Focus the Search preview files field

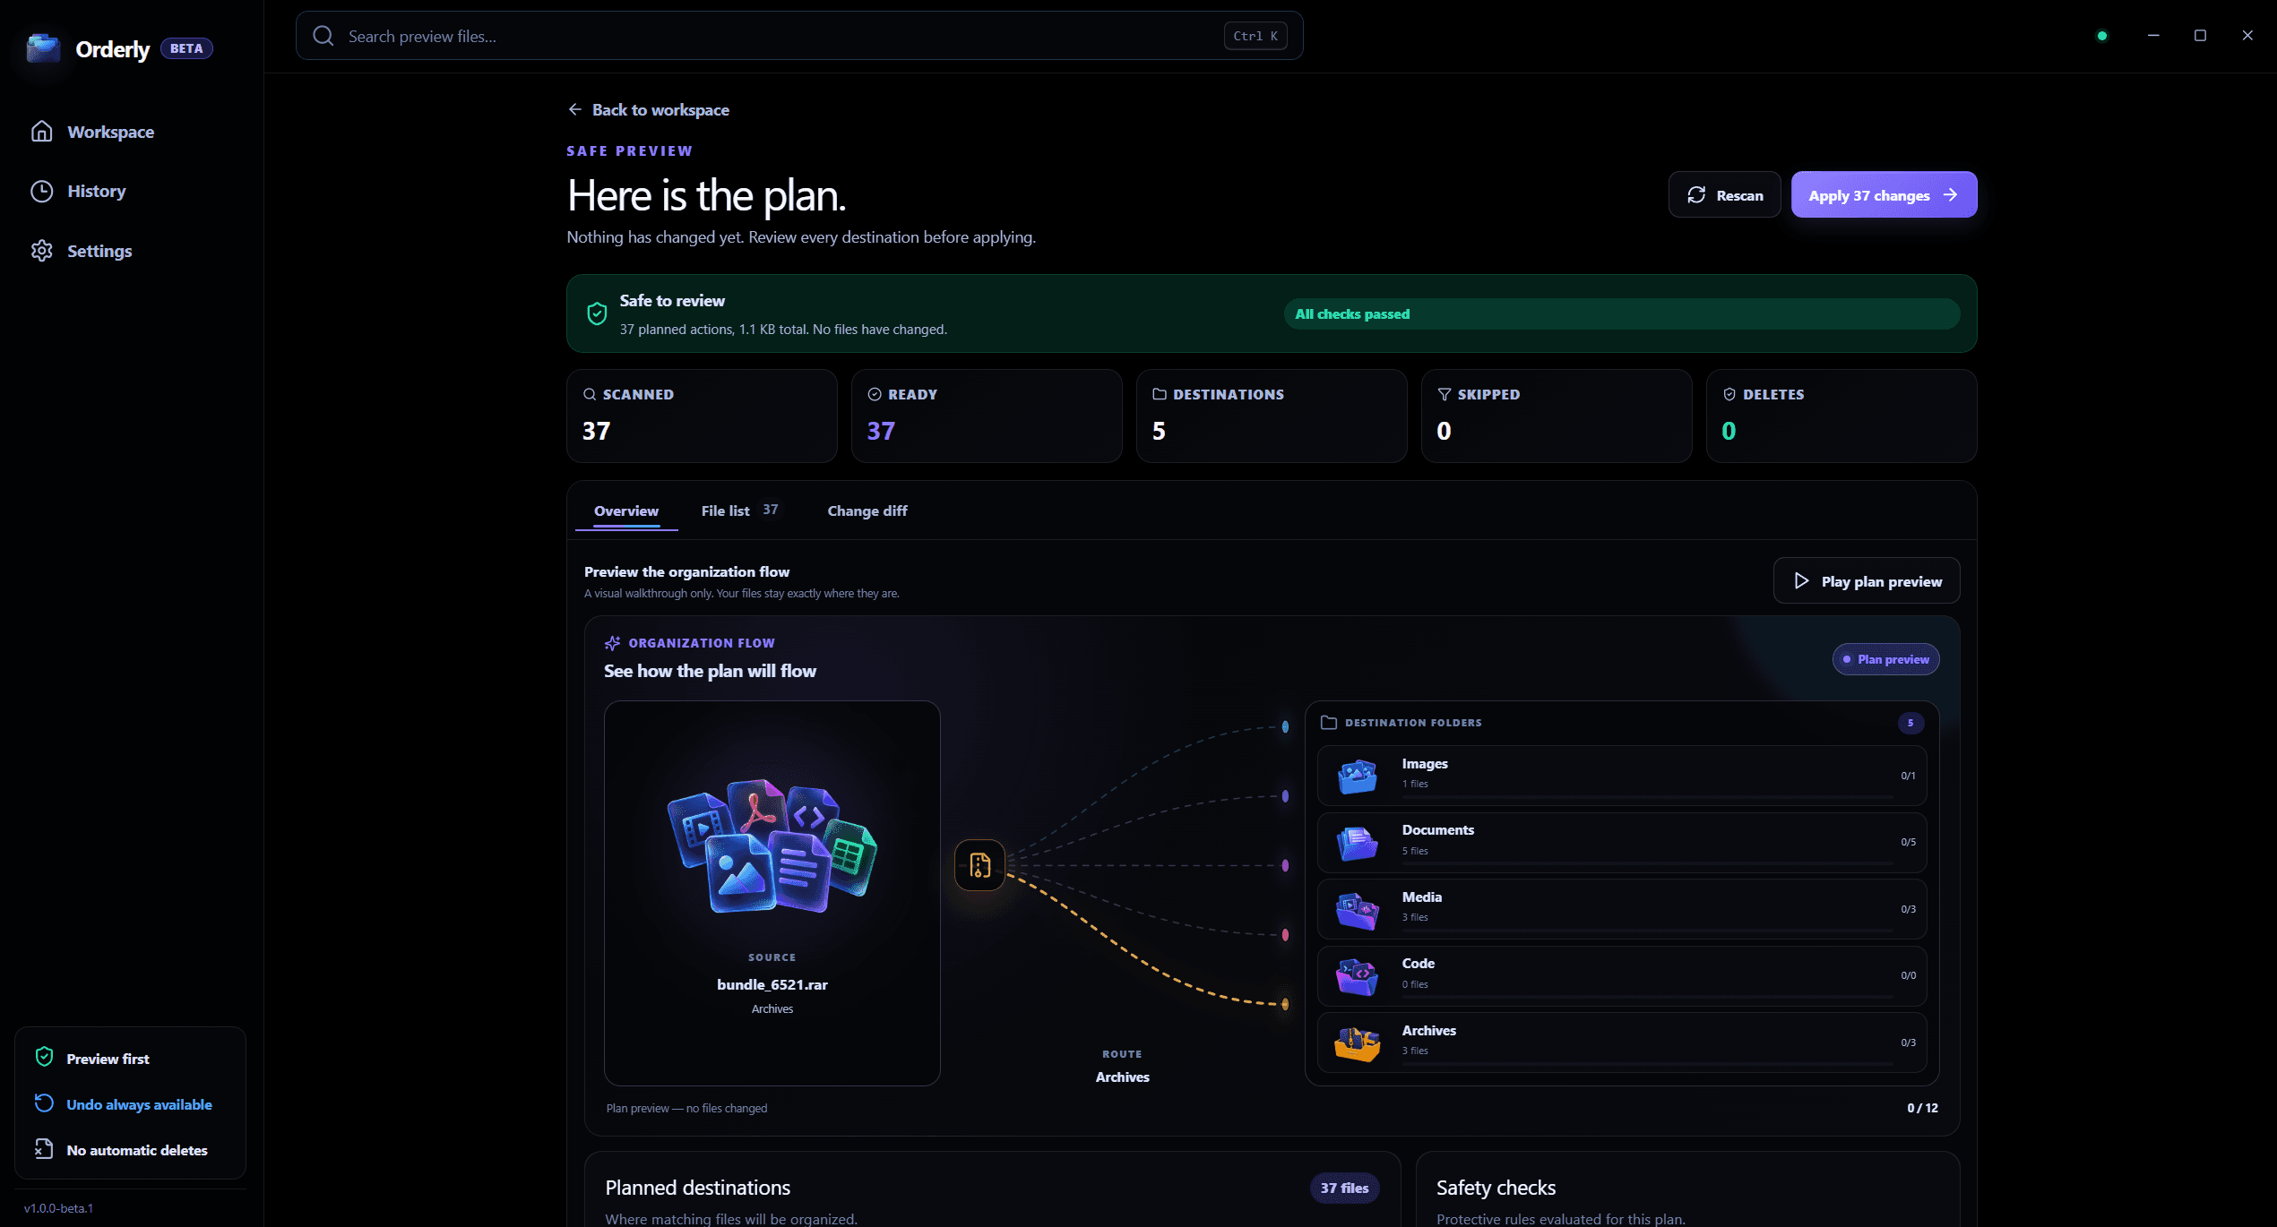(799, 36)
